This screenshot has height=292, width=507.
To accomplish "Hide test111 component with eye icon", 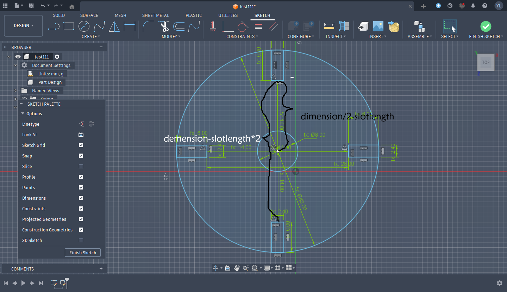I will point(18,57).
